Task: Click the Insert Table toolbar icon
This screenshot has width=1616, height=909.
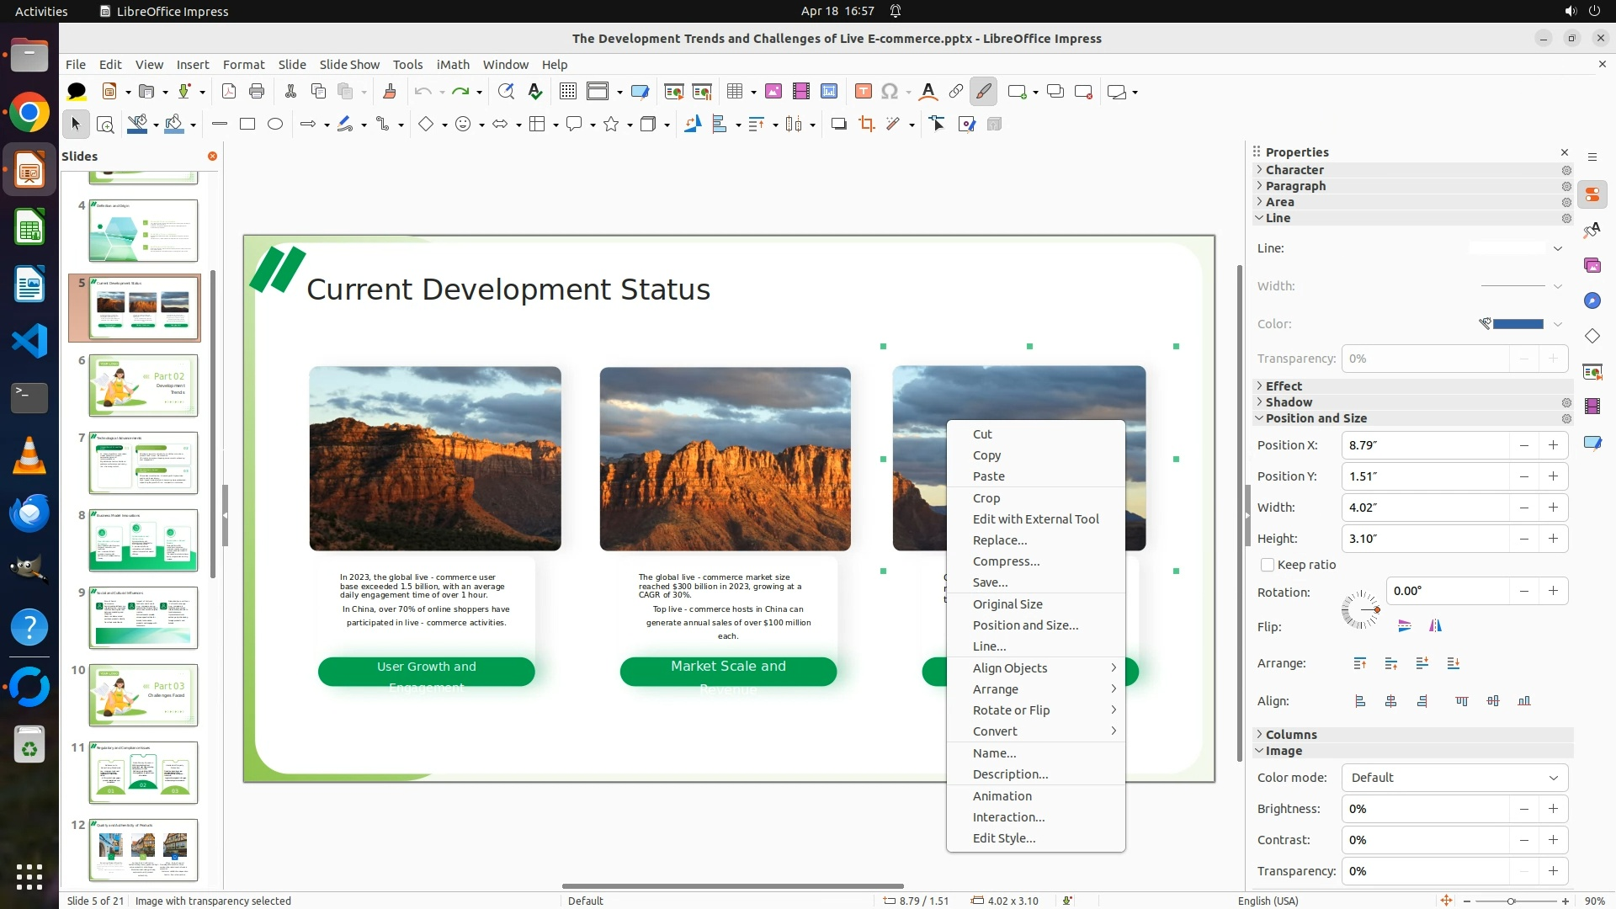Action: pos(735,92)
